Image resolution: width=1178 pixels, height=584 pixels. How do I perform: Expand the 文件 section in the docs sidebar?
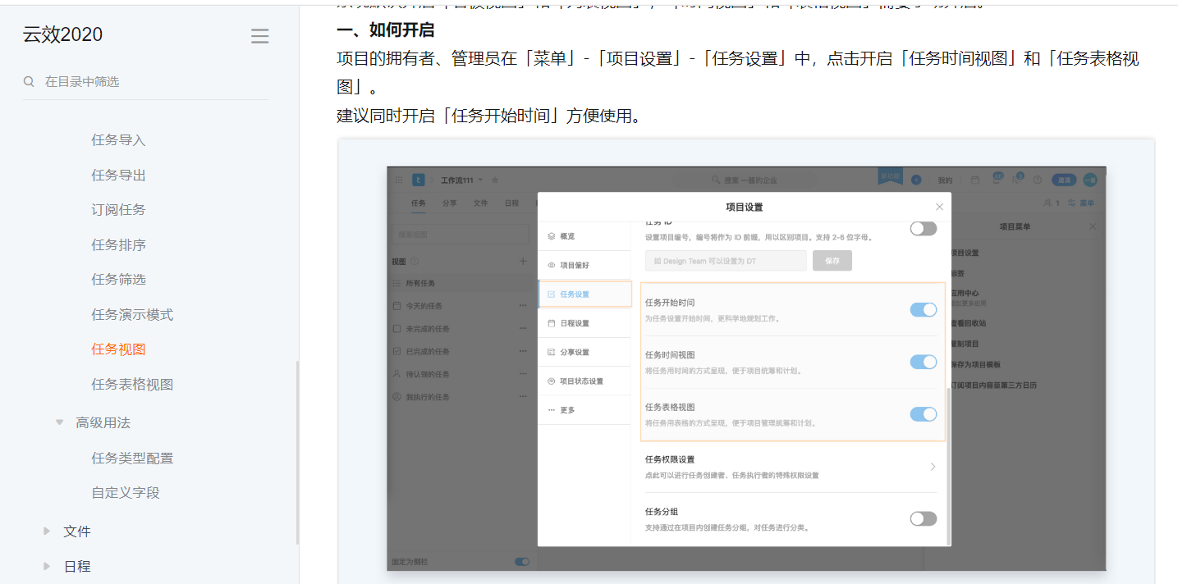tap(47, 532)
